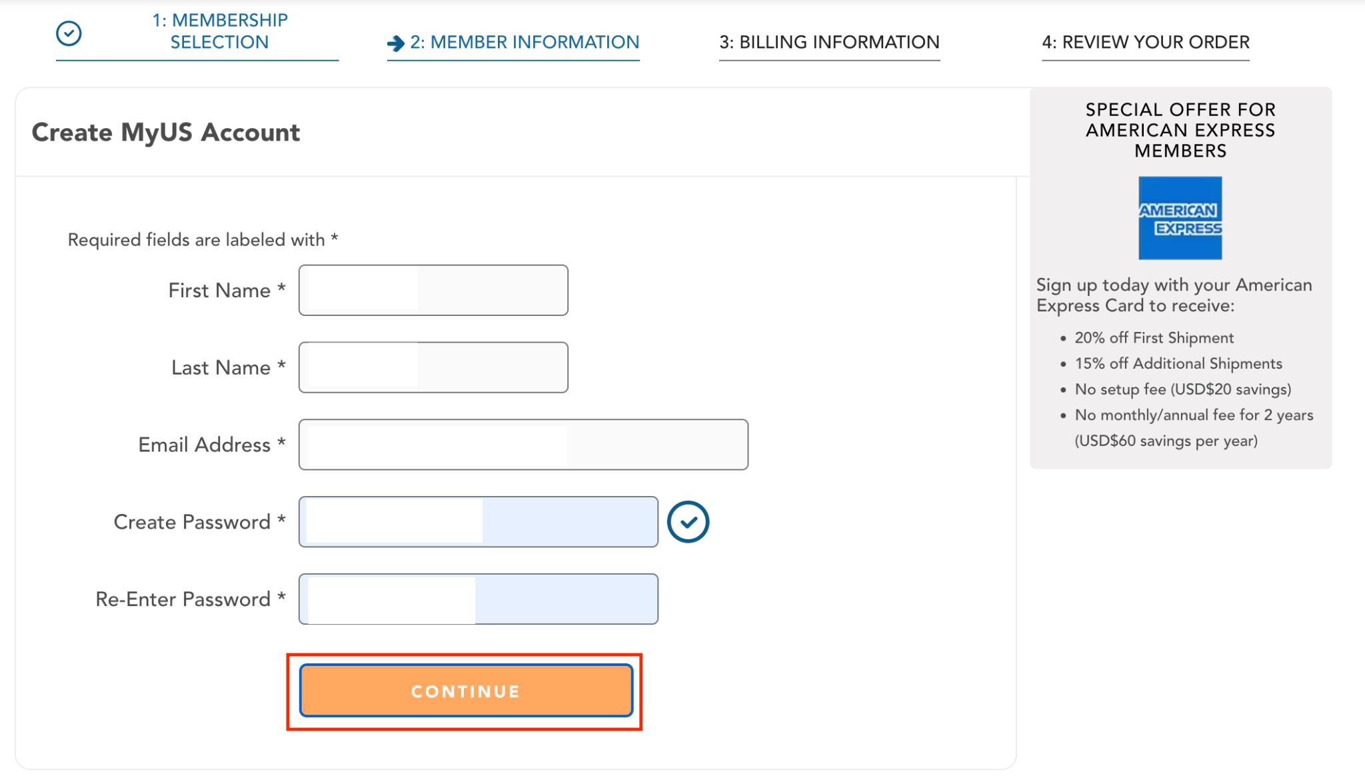Viewport: 1365px width, 780px height.
Task: Open the 2: Member Information step
Action: click(x=525, y=43)
